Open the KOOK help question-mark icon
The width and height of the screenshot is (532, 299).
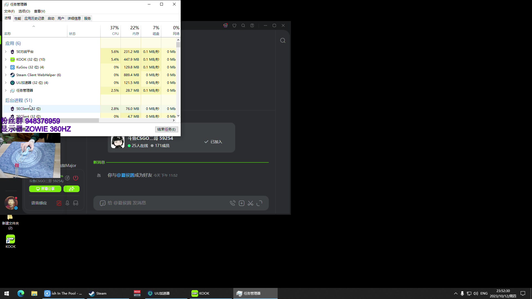tap(252, 25)
